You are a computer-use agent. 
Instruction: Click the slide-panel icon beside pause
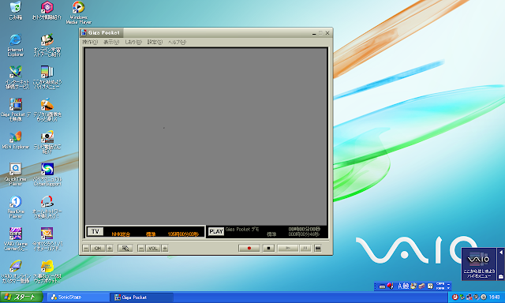pos(318,249)
